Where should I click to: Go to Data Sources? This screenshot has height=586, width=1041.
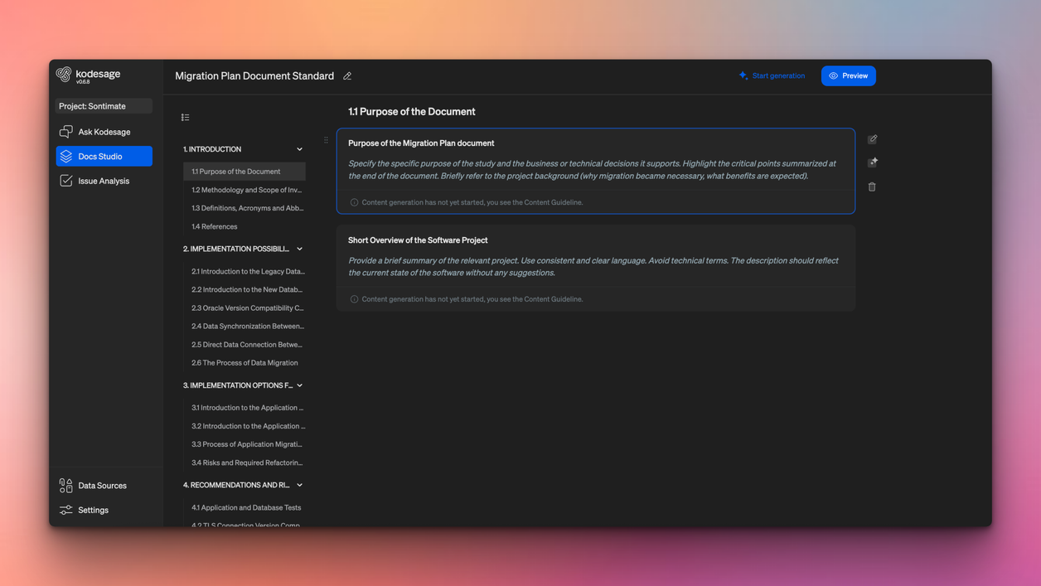(102, 486)
